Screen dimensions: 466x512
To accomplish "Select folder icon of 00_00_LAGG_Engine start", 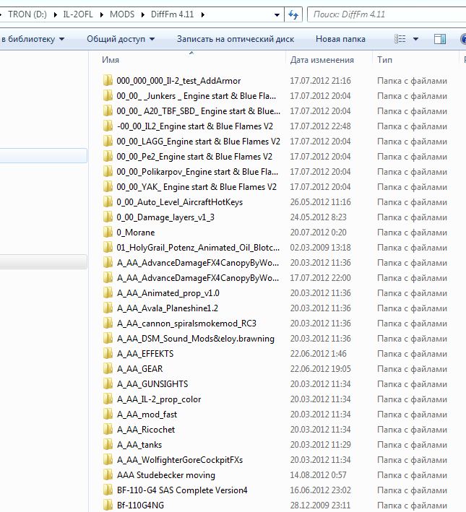I will [x=108, y=142].
